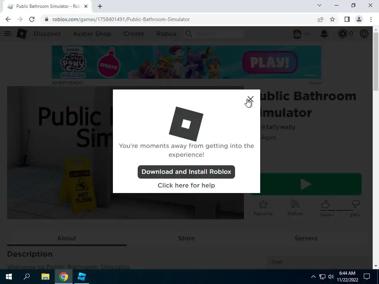The image size is (379, 284).
Task: Open a new browser tab
Action: pyautogui.click(x=100, y=6)
